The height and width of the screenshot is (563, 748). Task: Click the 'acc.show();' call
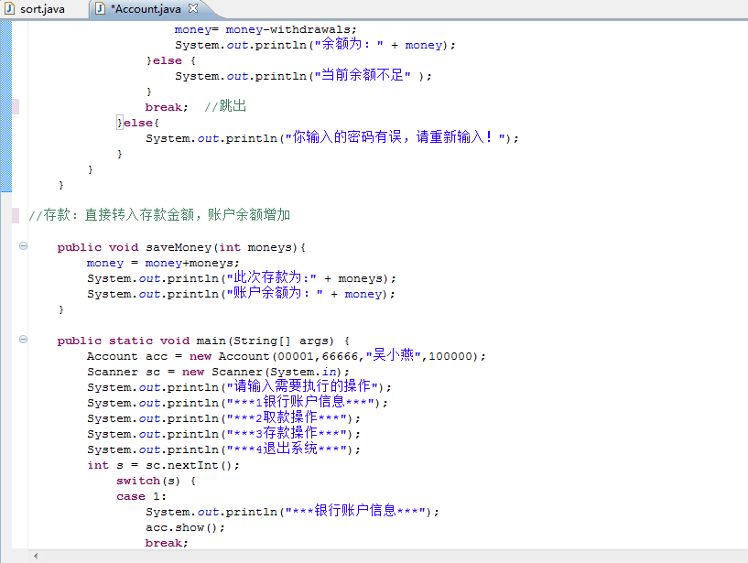[185, 527]
